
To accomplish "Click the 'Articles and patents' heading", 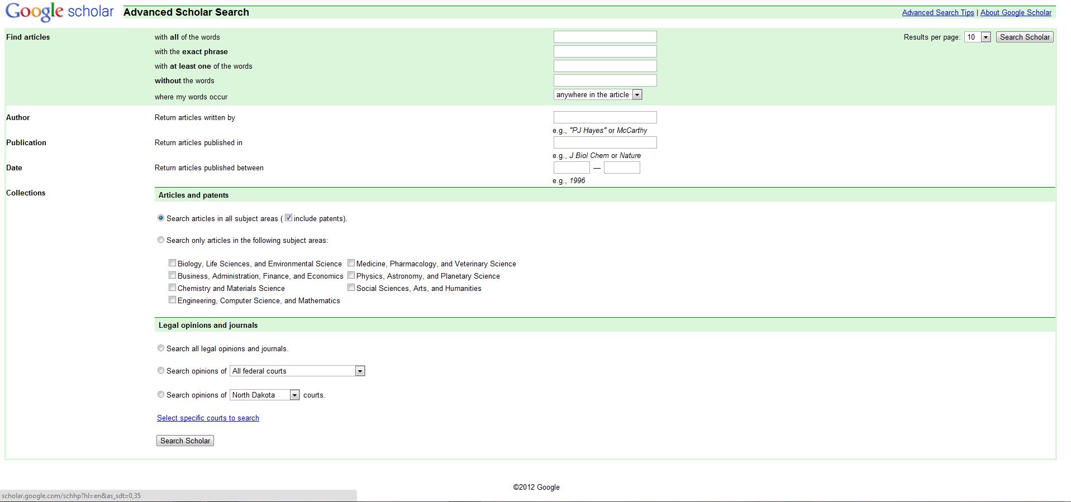I will (x=193, y=195).
